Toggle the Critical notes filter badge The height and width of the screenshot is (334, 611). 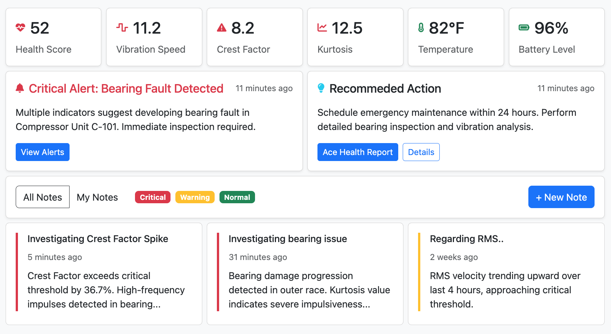153,197
